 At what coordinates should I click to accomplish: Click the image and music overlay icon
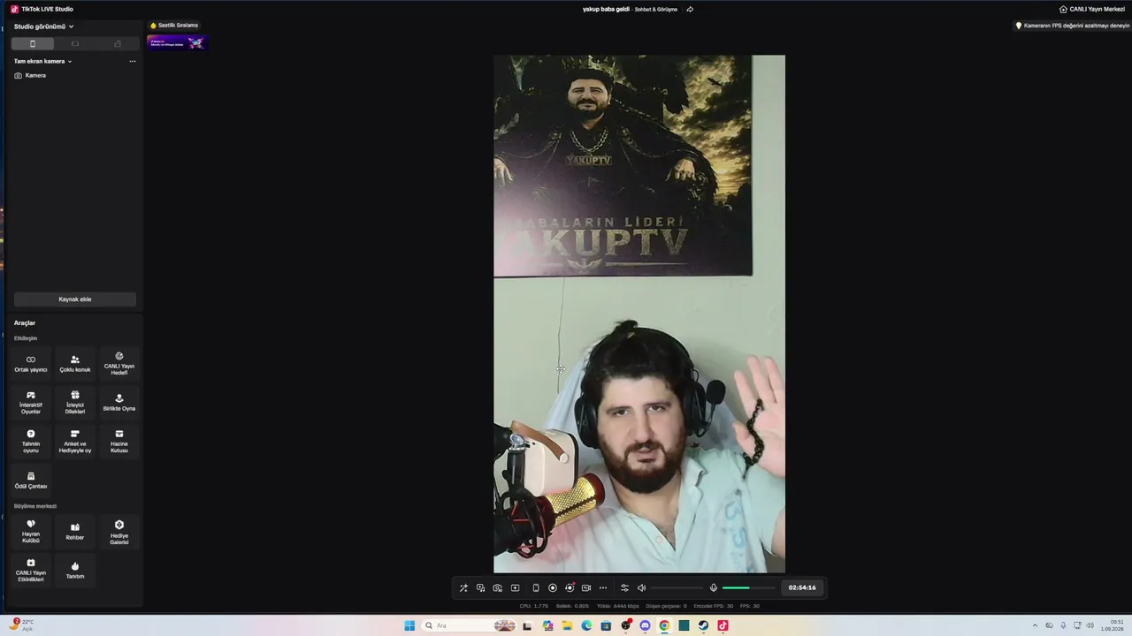tap(480, 587)
